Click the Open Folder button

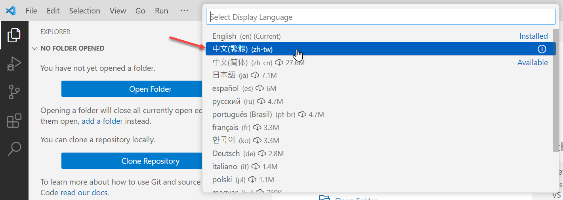tap(150, 89)
